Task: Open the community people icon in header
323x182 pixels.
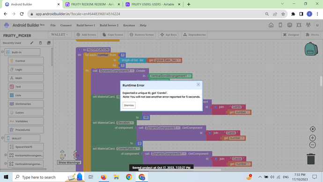Action: coord(308,25)
